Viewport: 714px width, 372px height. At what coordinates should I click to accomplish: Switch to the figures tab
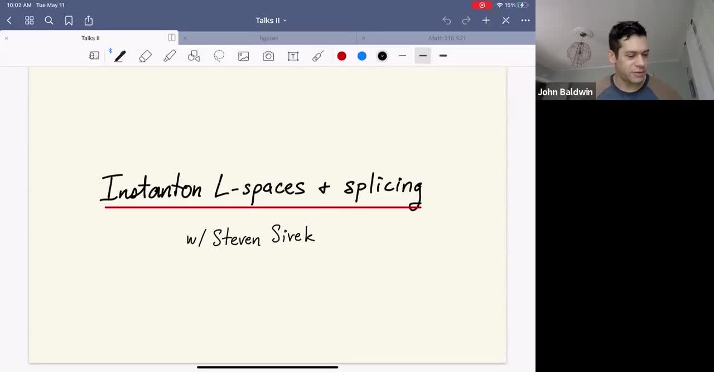pos(269,38)
